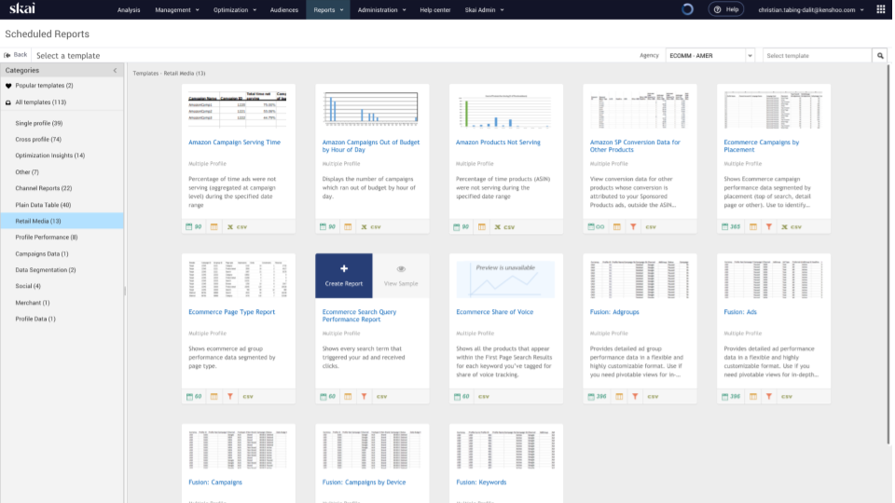Viewport: 895px width, 503px height.
Task: Click the Amazon Campaigns Out of Budget chart thumbnail
Action: 371,108
